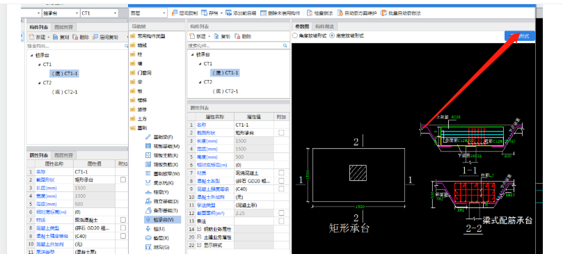Collapse CT1 node in middle component tree

pos(200,63)
